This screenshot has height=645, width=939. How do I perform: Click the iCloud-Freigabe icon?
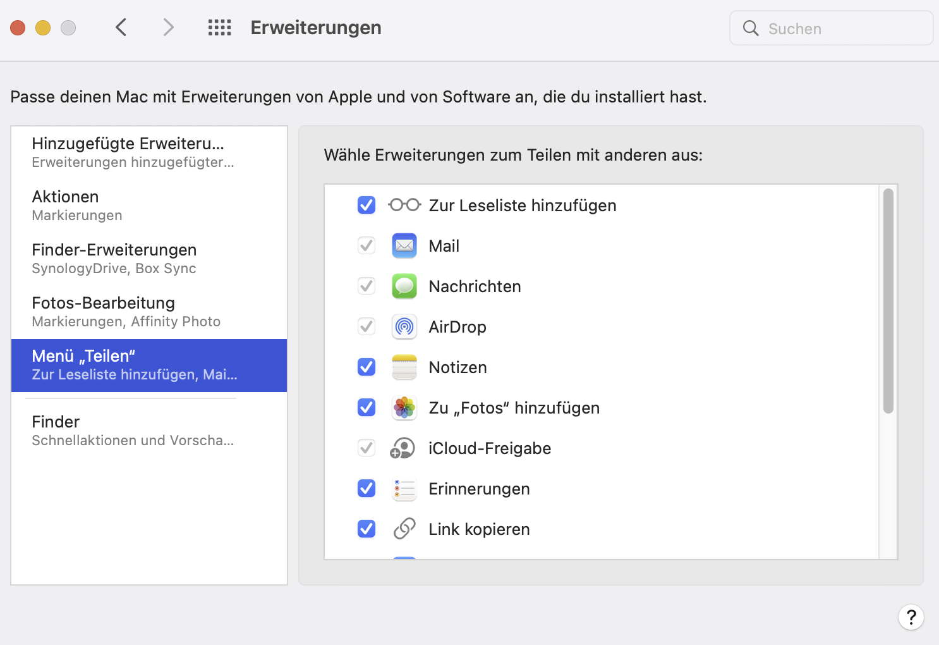(x=403, y=448)
